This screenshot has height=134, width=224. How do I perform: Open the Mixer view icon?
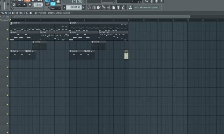coord(109,7)
